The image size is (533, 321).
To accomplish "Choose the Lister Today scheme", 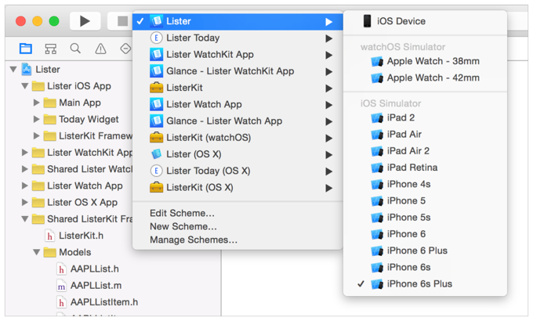I will (237, 38).
